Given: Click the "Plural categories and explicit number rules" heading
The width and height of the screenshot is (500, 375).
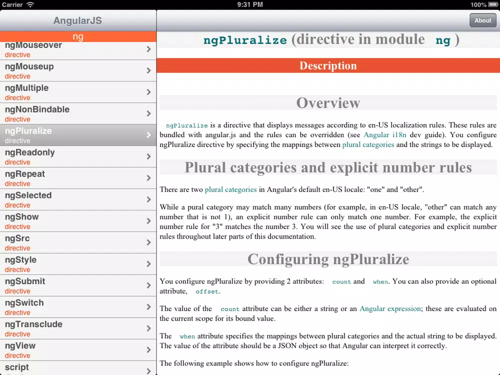Looking at the screenshot, I should pos(328,167).
